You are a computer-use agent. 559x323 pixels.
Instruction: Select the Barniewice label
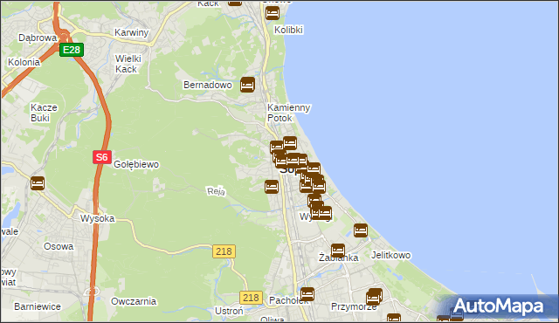[38, 306]
